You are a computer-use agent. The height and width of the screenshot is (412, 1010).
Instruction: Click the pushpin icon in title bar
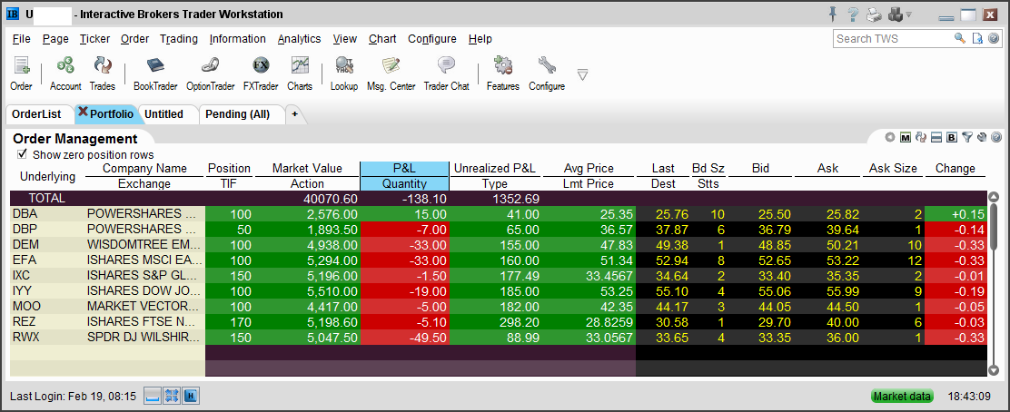click(x=835, y=14)
